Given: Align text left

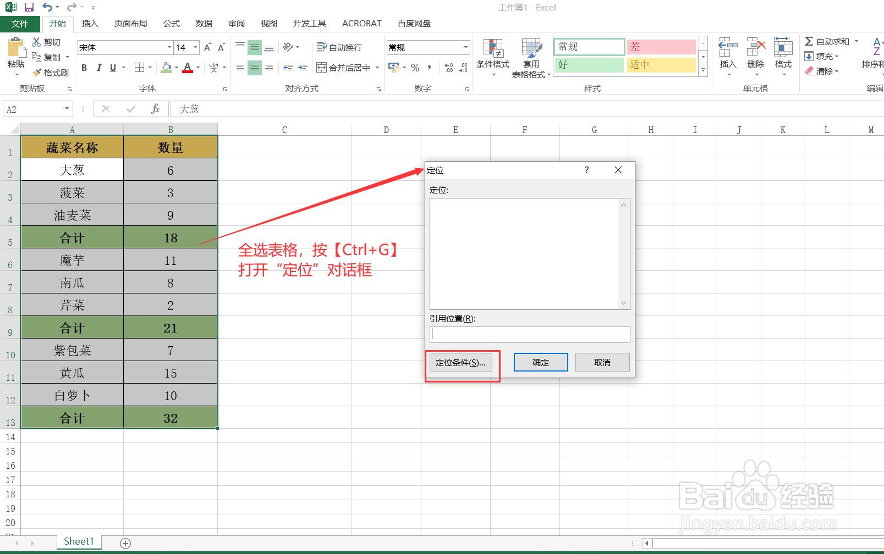Looking at the screenshot, I should (240, 68).
